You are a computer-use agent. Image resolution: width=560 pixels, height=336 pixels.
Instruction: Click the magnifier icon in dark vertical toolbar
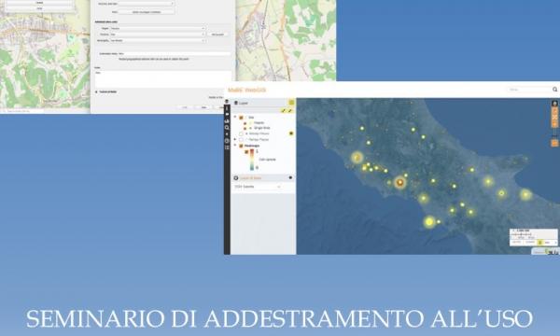click(x=227, y=128)
